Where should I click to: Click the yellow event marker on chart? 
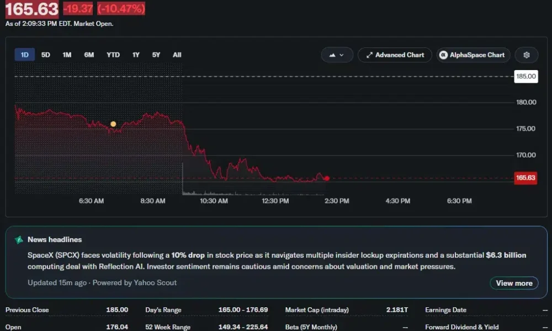113,124
